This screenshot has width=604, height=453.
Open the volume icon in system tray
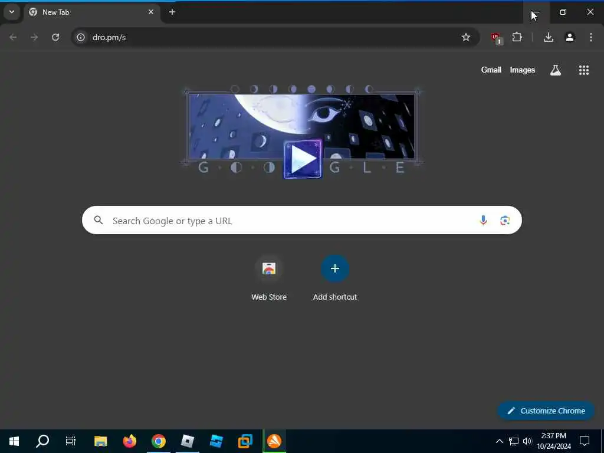pos(527,441)
